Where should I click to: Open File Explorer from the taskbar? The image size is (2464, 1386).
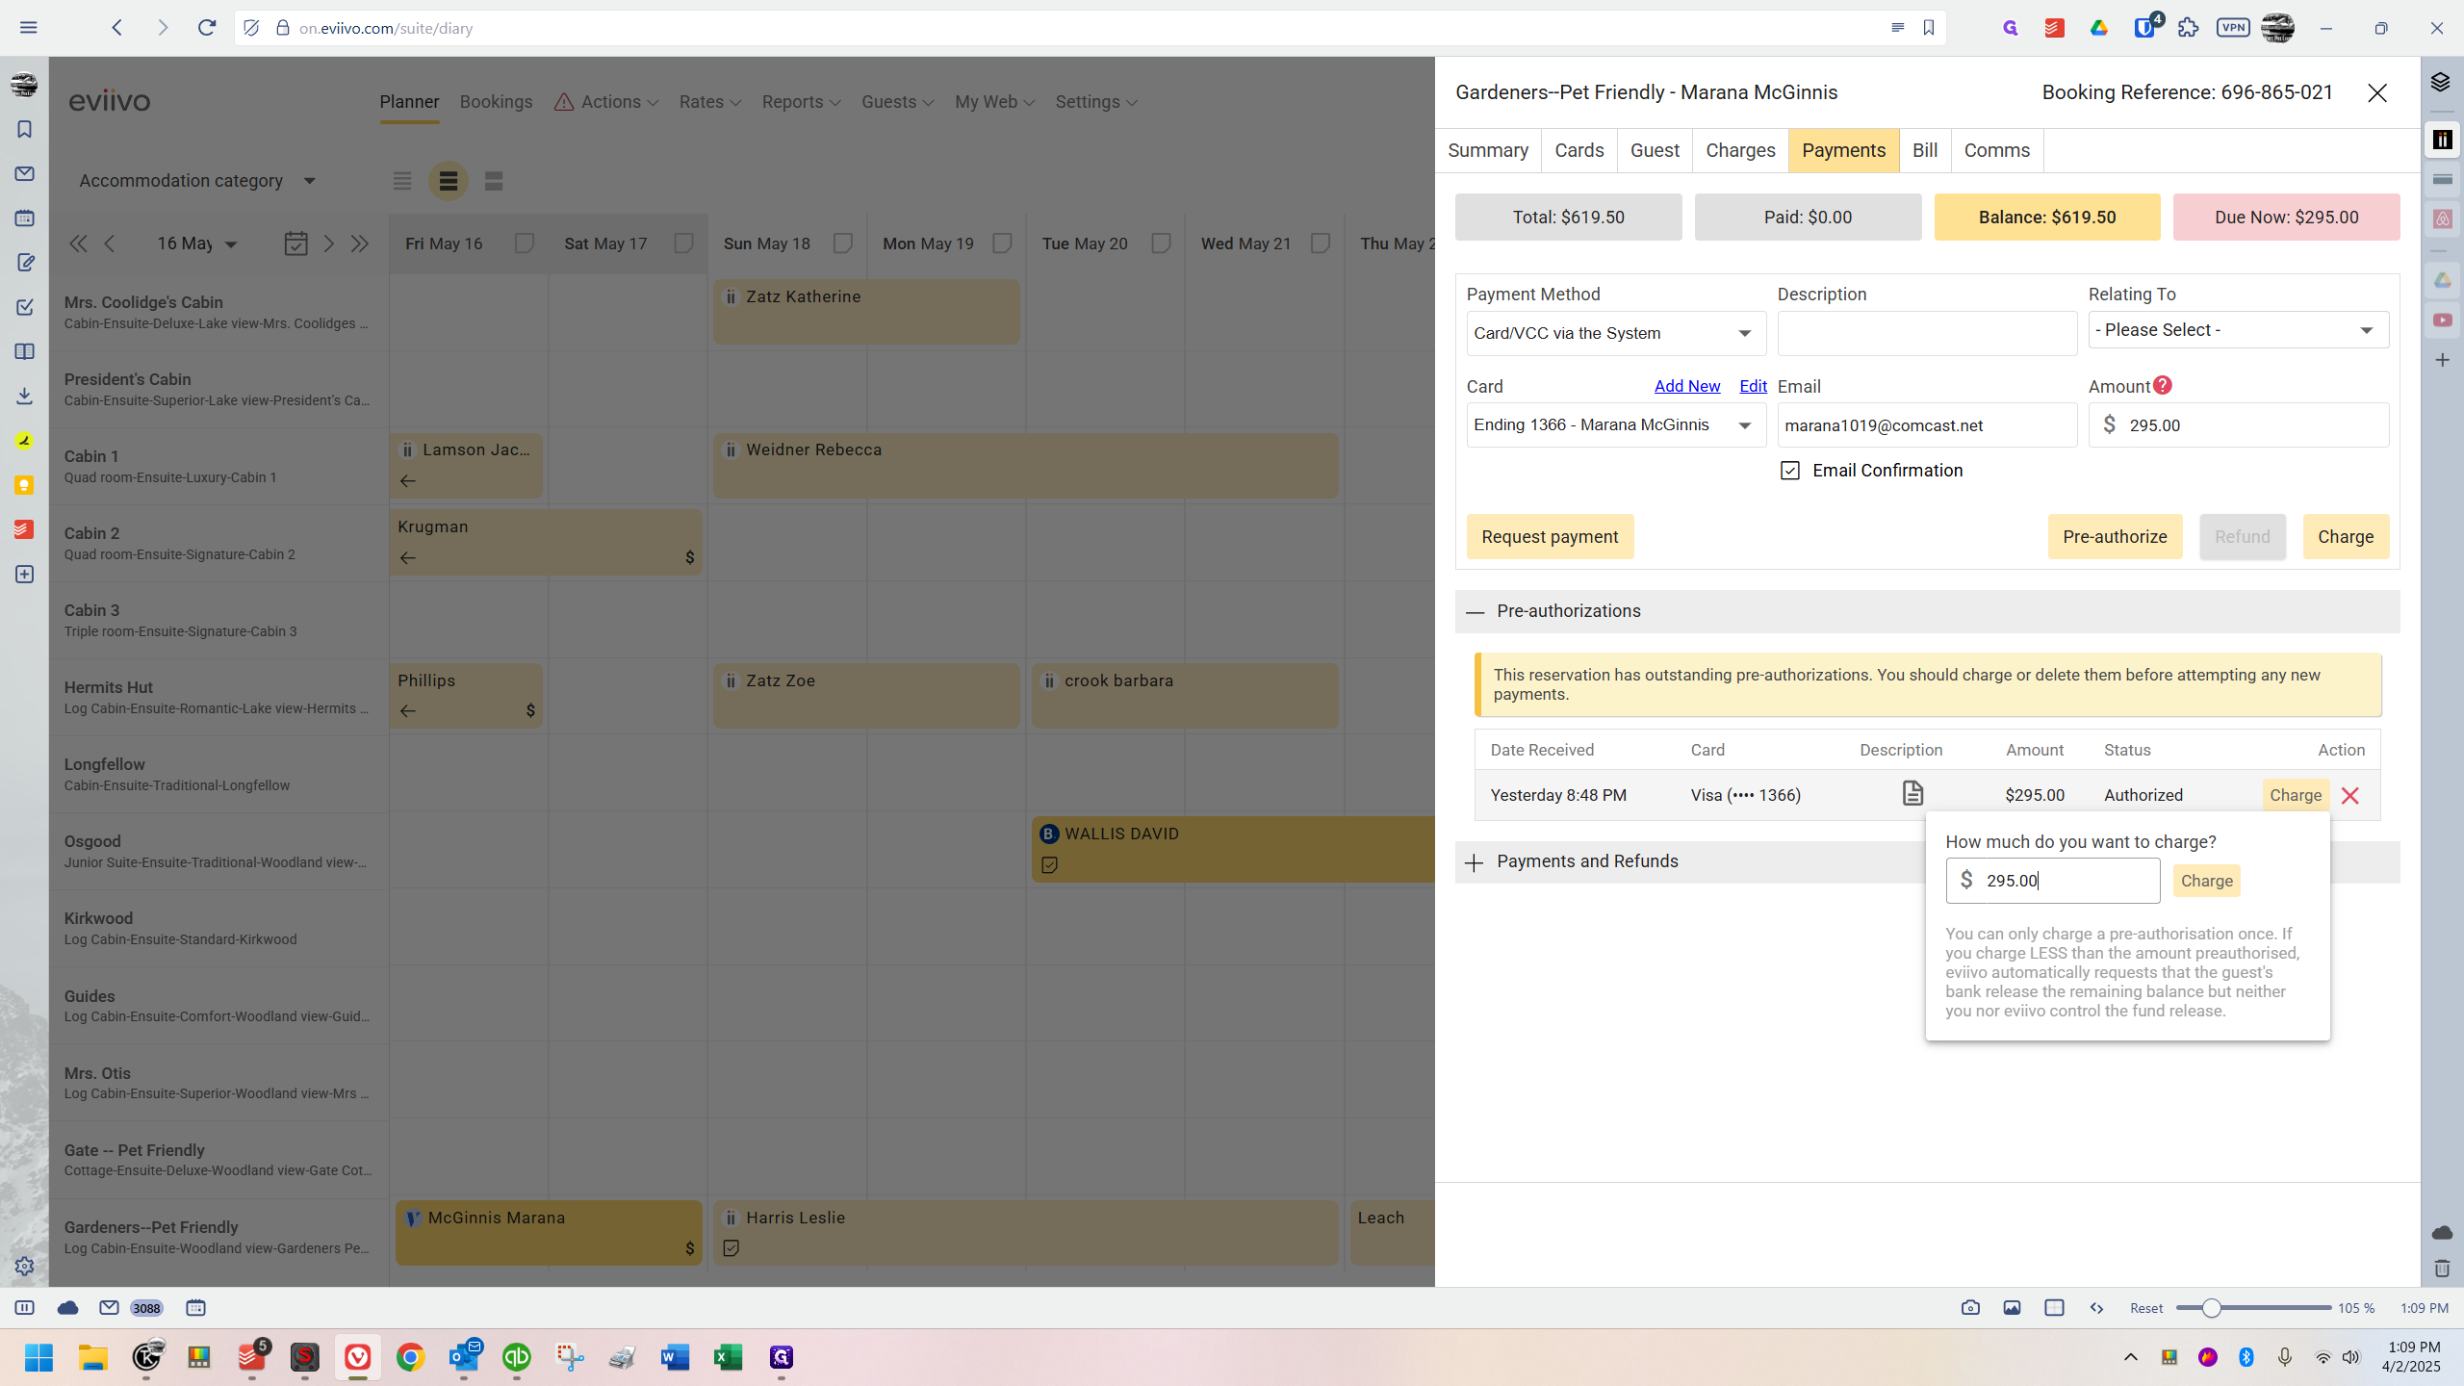pyautogui.click(x=93, y=1357)
